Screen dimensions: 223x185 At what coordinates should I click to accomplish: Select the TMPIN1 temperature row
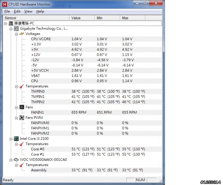96,97
